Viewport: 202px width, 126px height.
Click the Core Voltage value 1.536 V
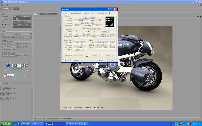click(x=97, y=26)
